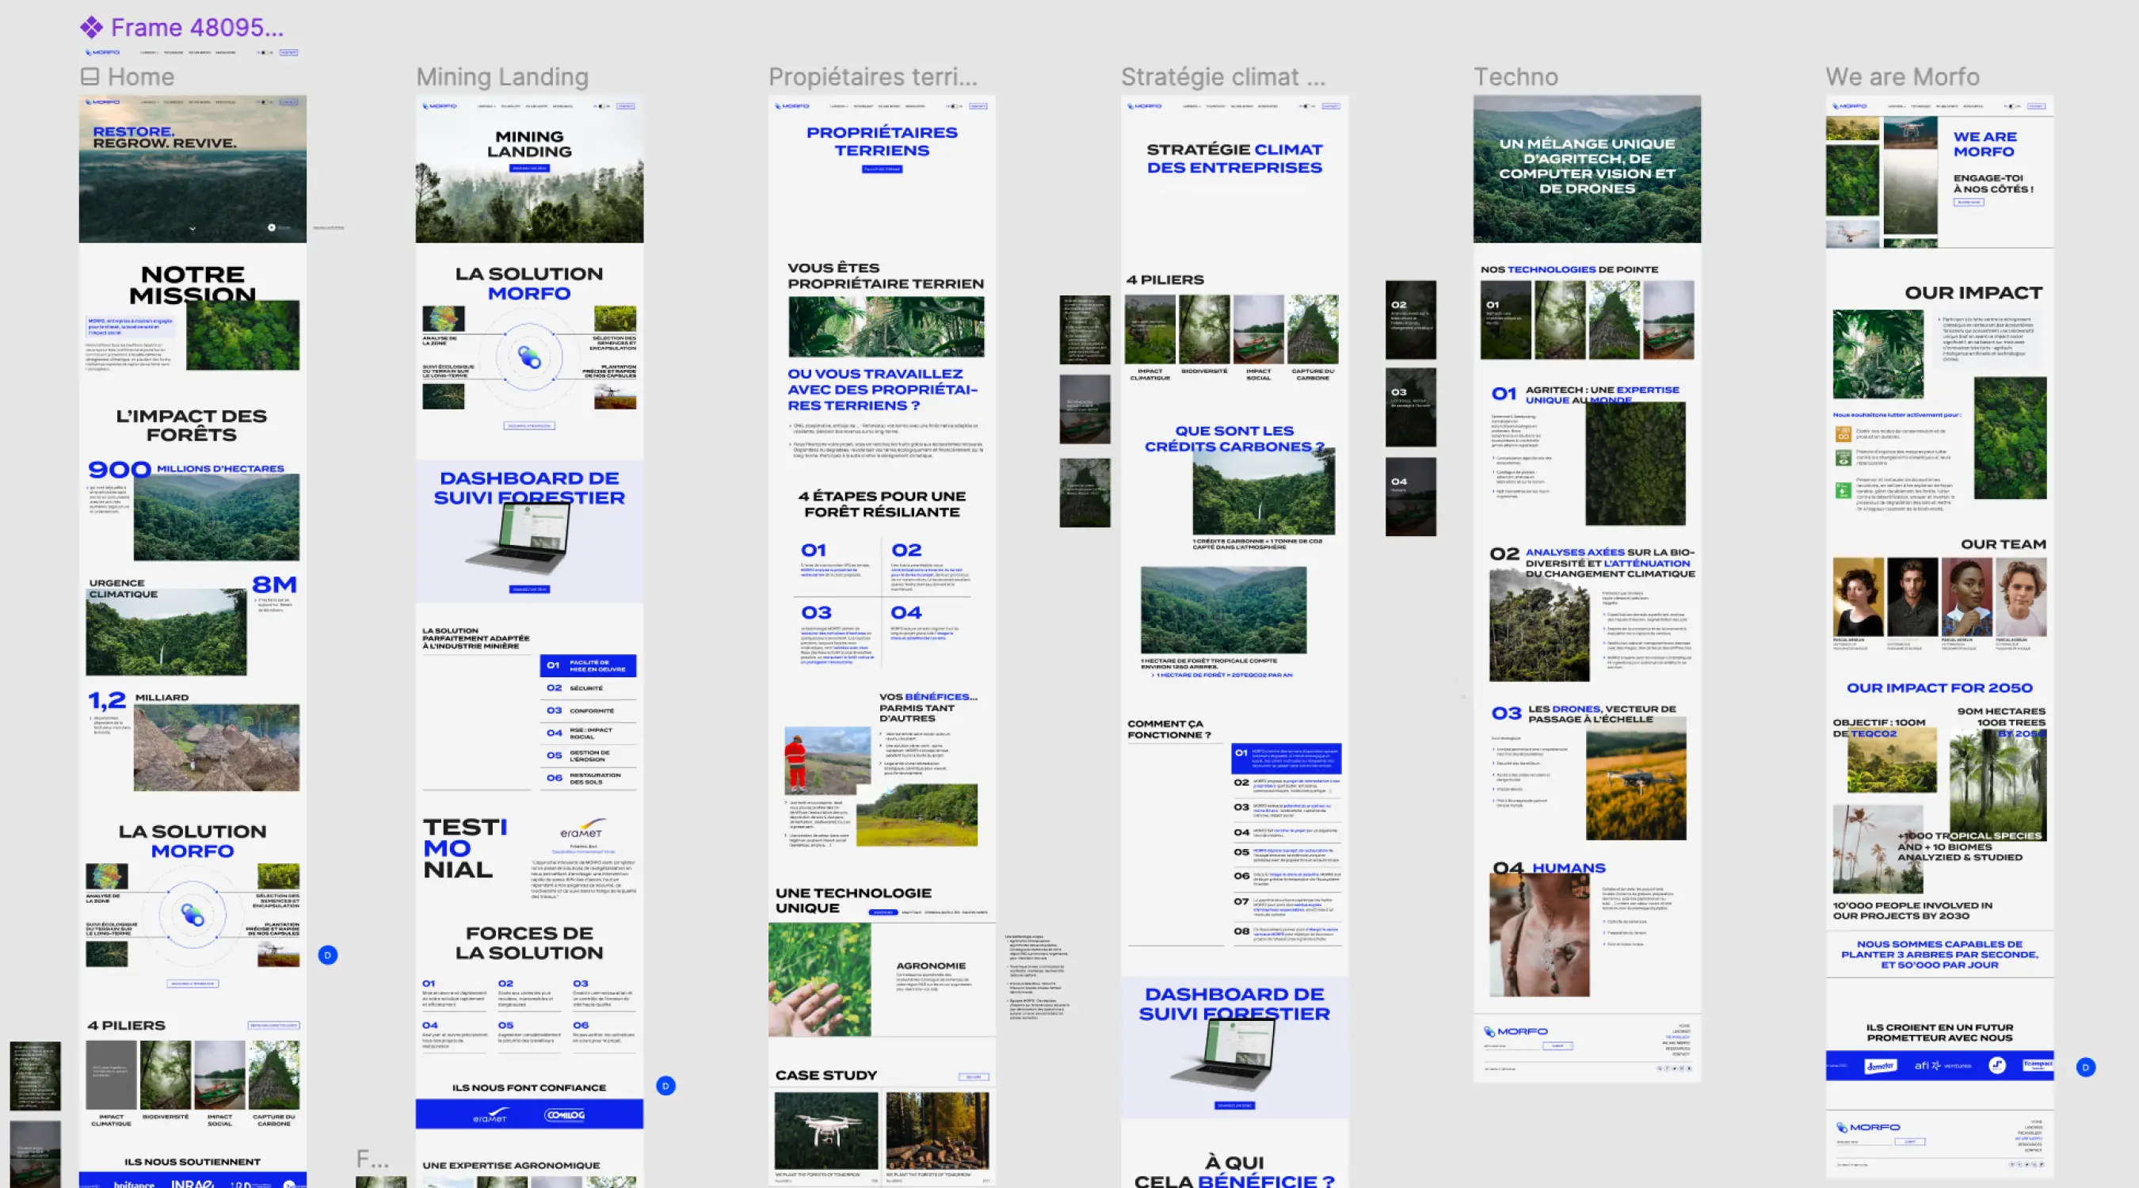The image size is (2139, 1188).
Task: Toggle the language switch in Mining Landing header
Action: (603, 106)
